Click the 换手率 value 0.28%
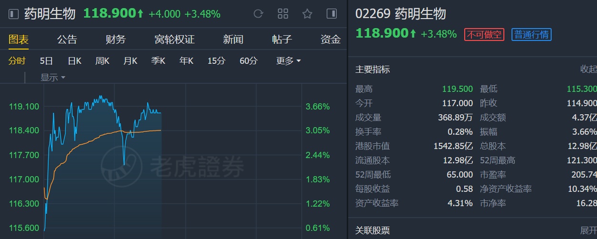Screen dimensions: 597x239 pyautogui.click(x=461, y=132)
